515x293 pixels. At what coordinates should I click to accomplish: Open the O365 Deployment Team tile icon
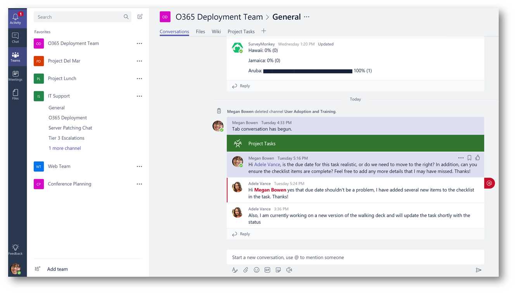coord(39,44)
